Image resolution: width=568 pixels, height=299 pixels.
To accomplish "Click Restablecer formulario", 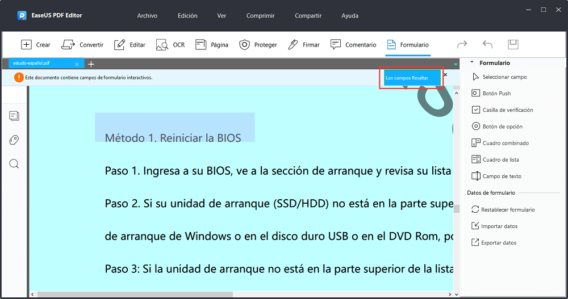I will click(503, 209).
